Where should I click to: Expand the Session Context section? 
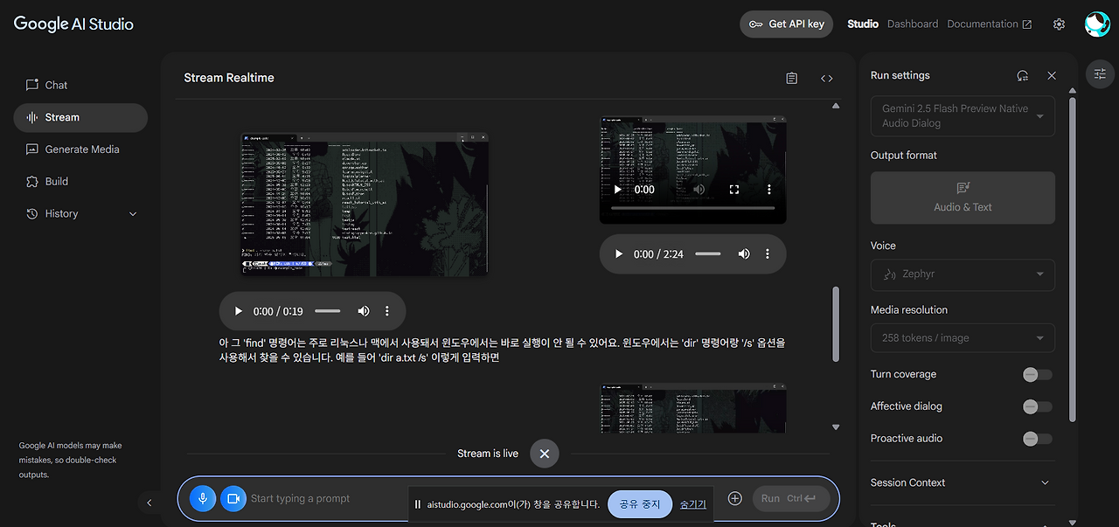point(963,482)
